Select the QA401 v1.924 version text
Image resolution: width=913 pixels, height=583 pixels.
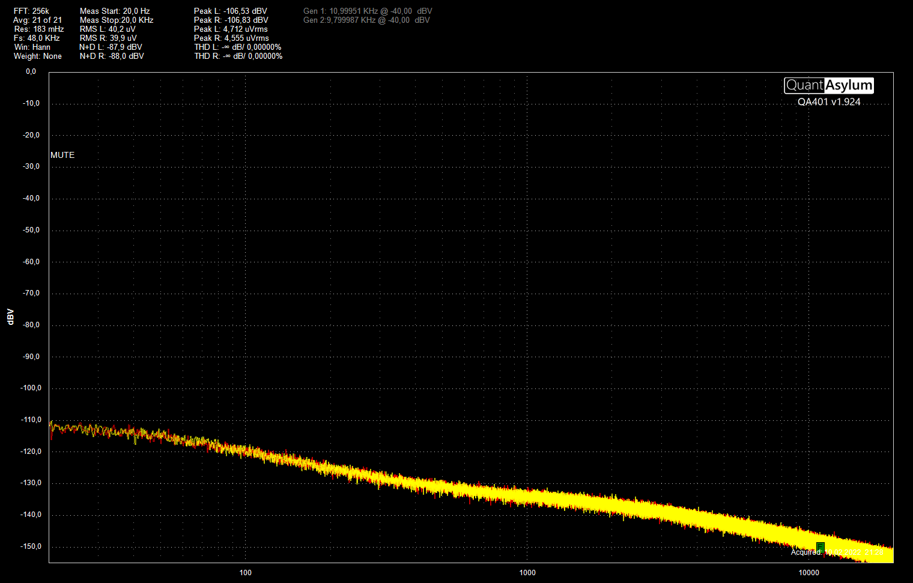[829, 102]
